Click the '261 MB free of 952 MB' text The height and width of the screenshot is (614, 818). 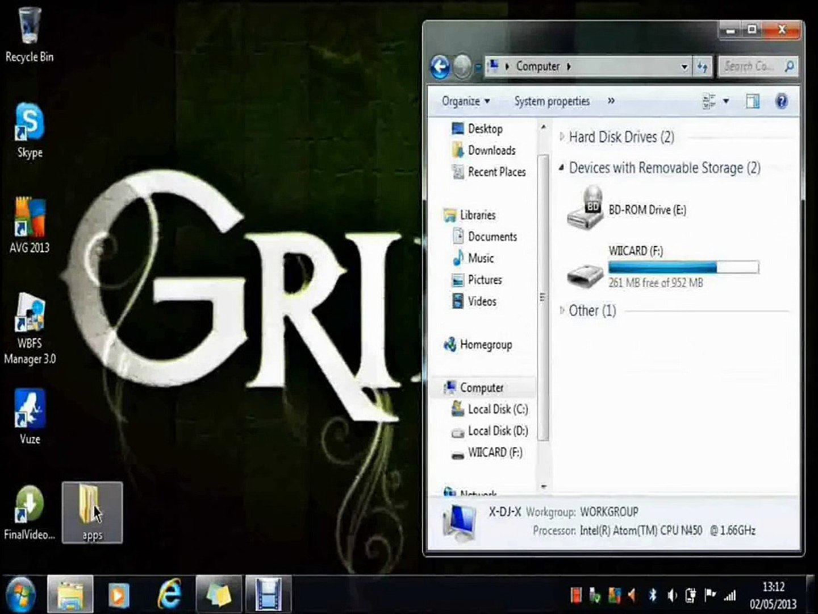[656, 283]
